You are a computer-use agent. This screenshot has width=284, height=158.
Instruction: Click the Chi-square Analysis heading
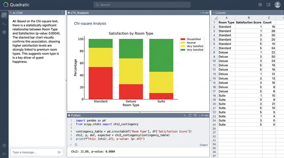tap(90, 23)
